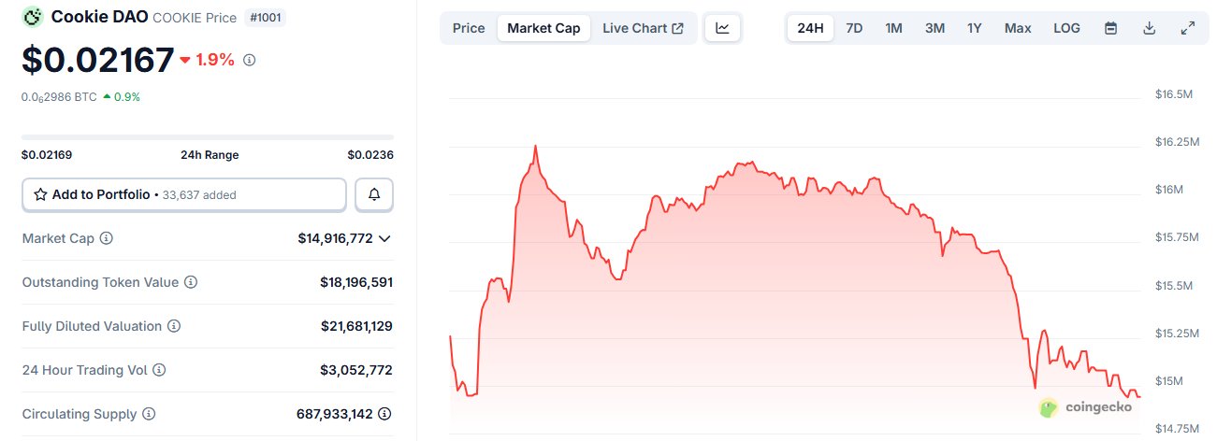This screenshot has height=441, width=1217.
Task: Click info icon next to supply value
Action: (x=384, y=414)
